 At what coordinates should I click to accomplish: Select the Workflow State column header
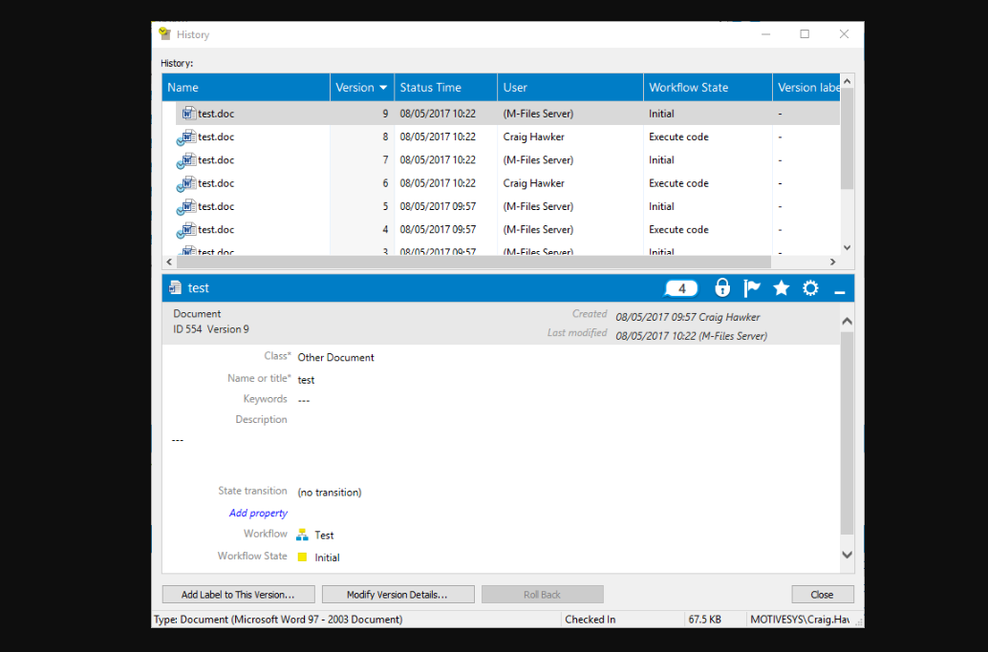click(x=688, y=87)
